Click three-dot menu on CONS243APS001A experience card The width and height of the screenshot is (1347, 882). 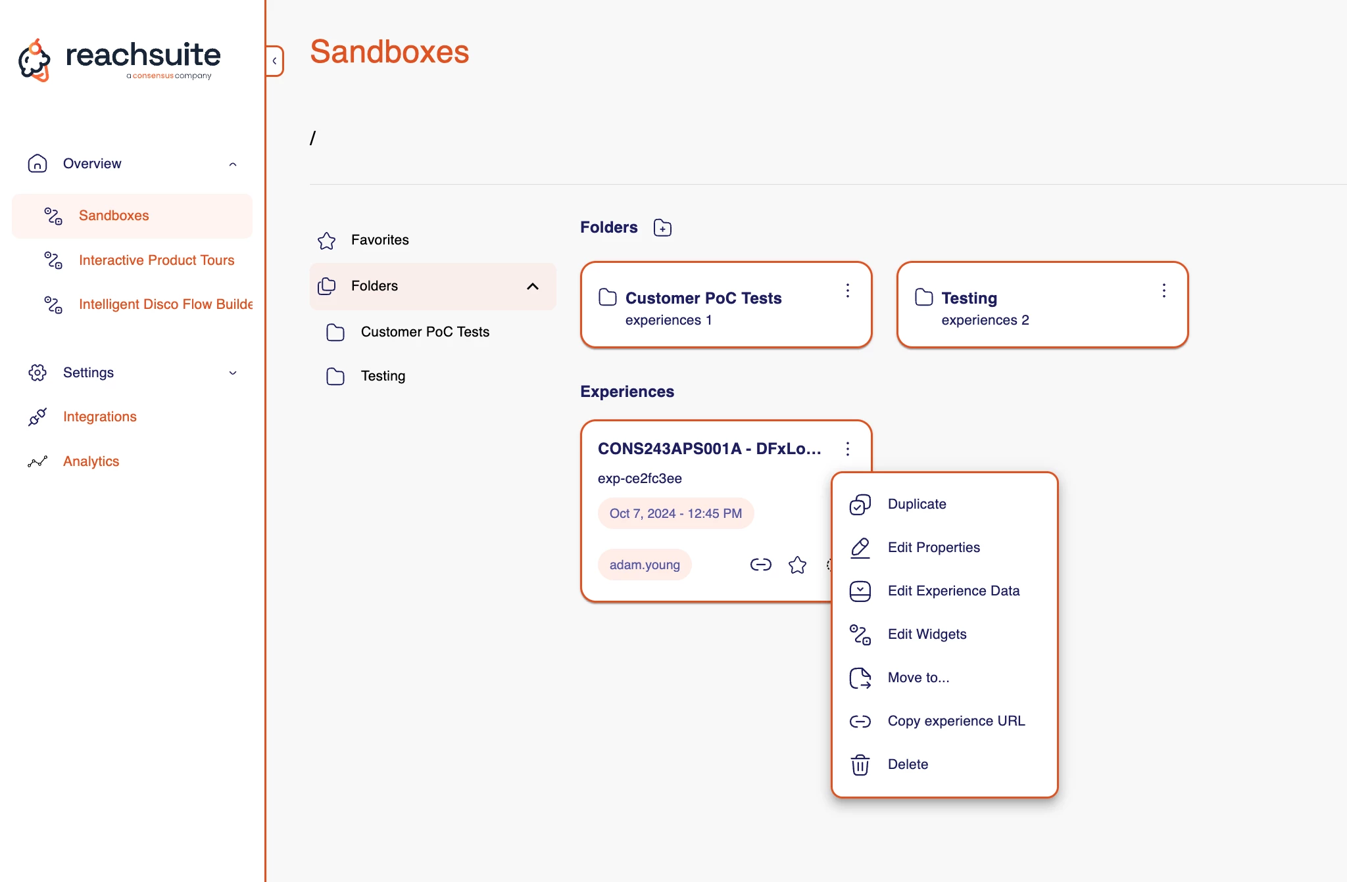tap(848, 449)
